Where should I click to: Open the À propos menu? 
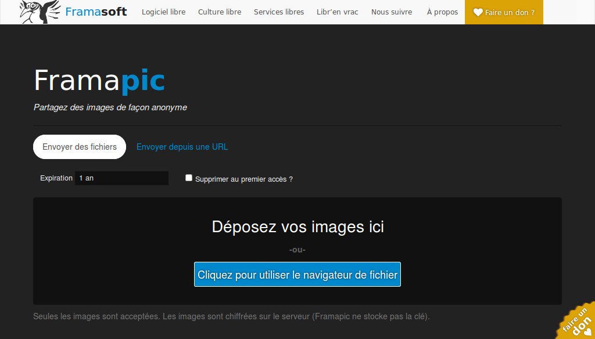click(x=442, y=12)
